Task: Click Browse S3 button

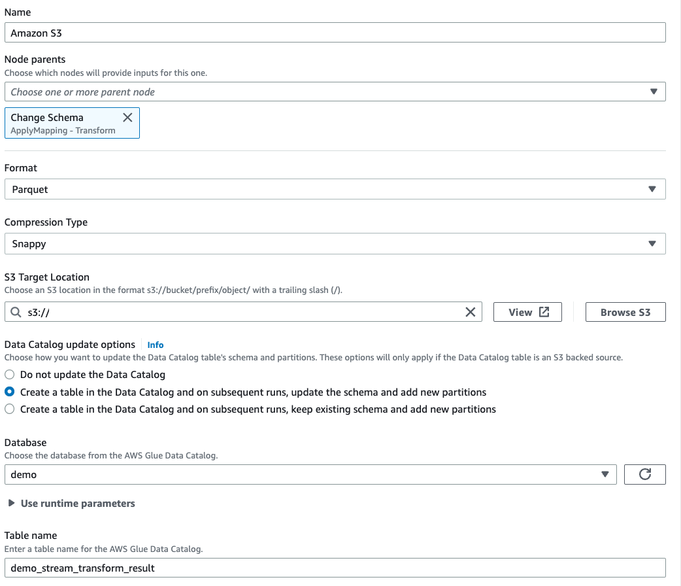Action: (625, 312)
